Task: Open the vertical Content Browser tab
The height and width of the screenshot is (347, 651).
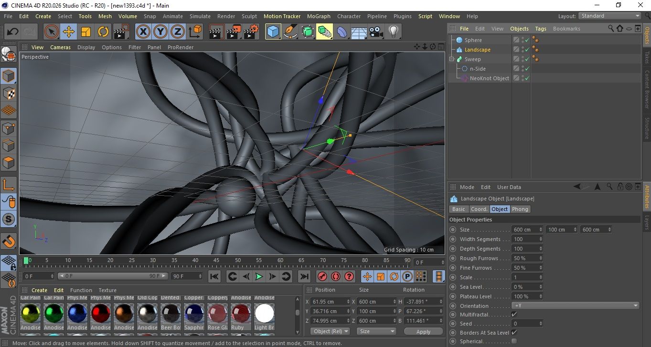Action: (647, 90)
